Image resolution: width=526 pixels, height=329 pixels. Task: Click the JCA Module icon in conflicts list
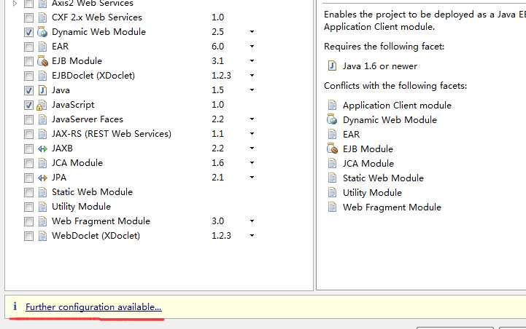tap(332, 163)
